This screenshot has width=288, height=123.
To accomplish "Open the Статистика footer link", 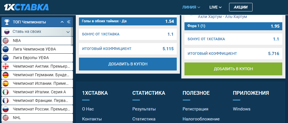I will point(144,119).
